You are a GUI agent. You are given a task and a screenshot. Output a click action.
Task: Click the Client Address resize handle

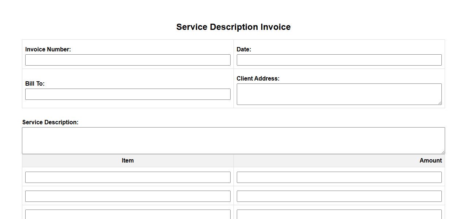(440, 103)
